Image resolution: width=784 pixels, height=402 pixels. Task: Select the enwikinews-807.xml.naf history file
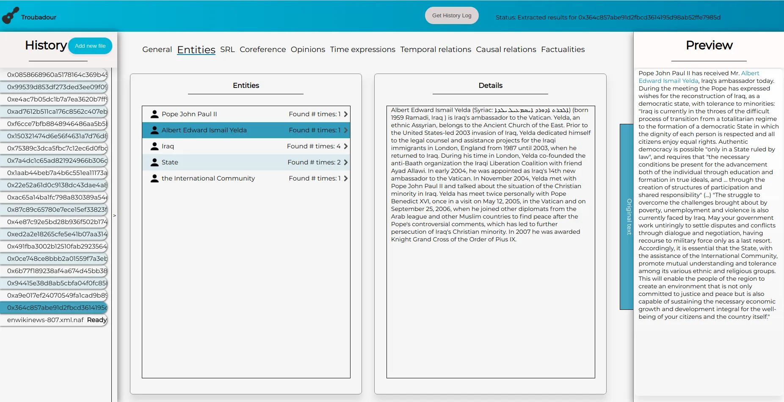click(x=44, y=320)
